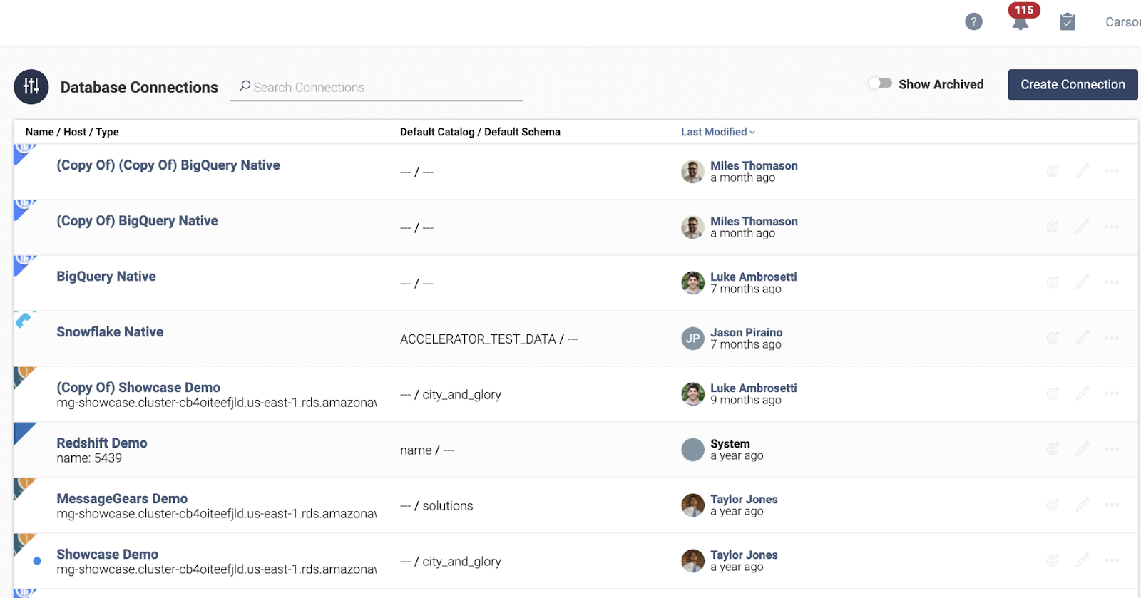Click the Show Archived label
This screenshot has height=598, width=1141.
(941, 84)
